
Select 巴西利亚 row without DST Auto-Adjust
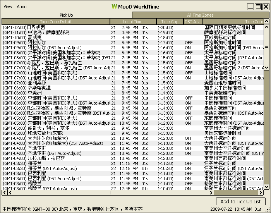click(133, 173)
